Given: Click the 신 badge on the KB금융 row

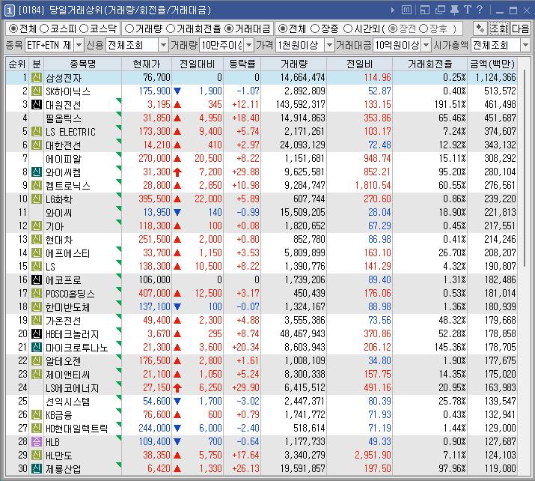Looking at the screenshot, I should click(37, 415).
